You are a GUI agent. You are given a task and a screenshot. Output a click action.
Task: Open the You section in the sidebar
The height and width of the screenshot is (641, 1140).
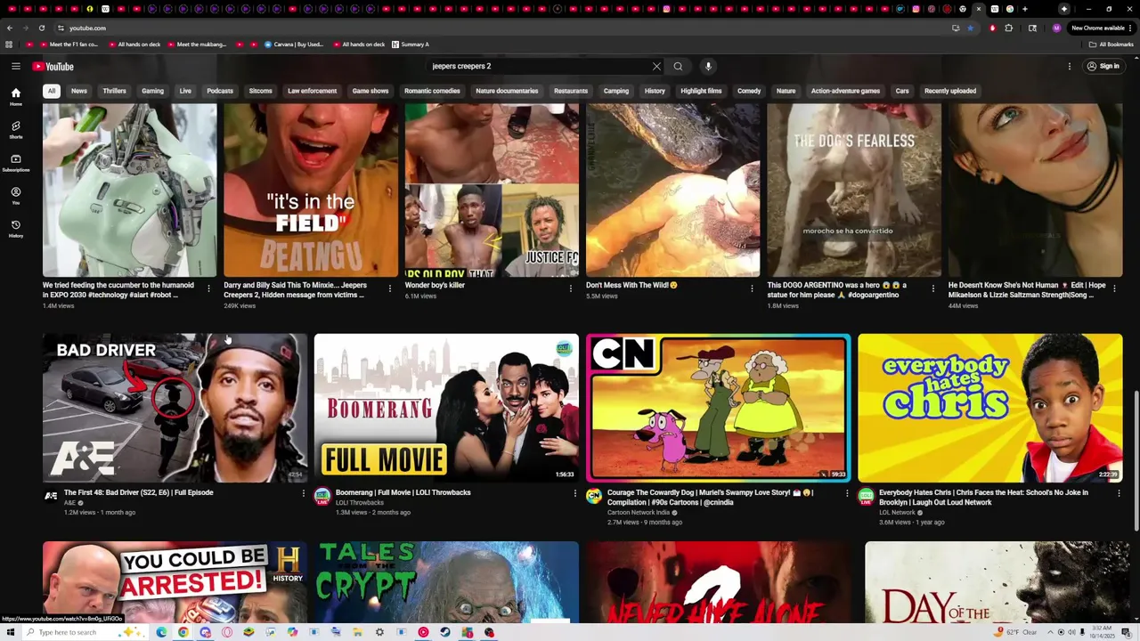tap(15, 196)
